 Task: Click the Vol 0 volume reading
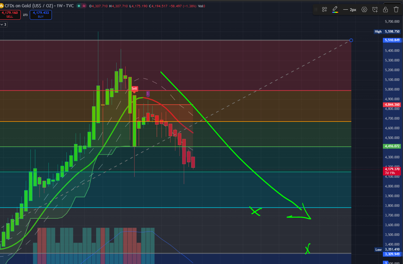(x=201, y=6)
